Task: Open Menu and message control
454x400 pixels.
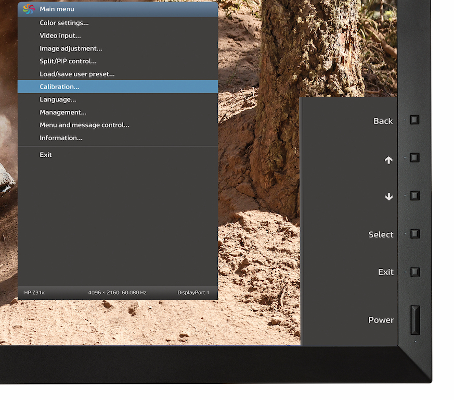Action: [84, 125]
